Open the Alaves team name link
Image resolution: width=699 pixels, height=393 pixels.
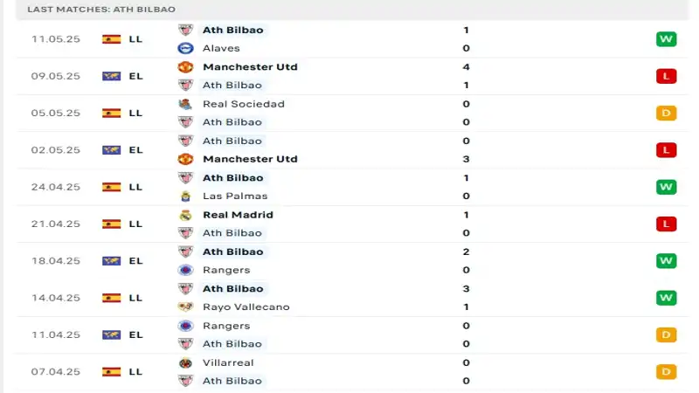pos(221,48)
